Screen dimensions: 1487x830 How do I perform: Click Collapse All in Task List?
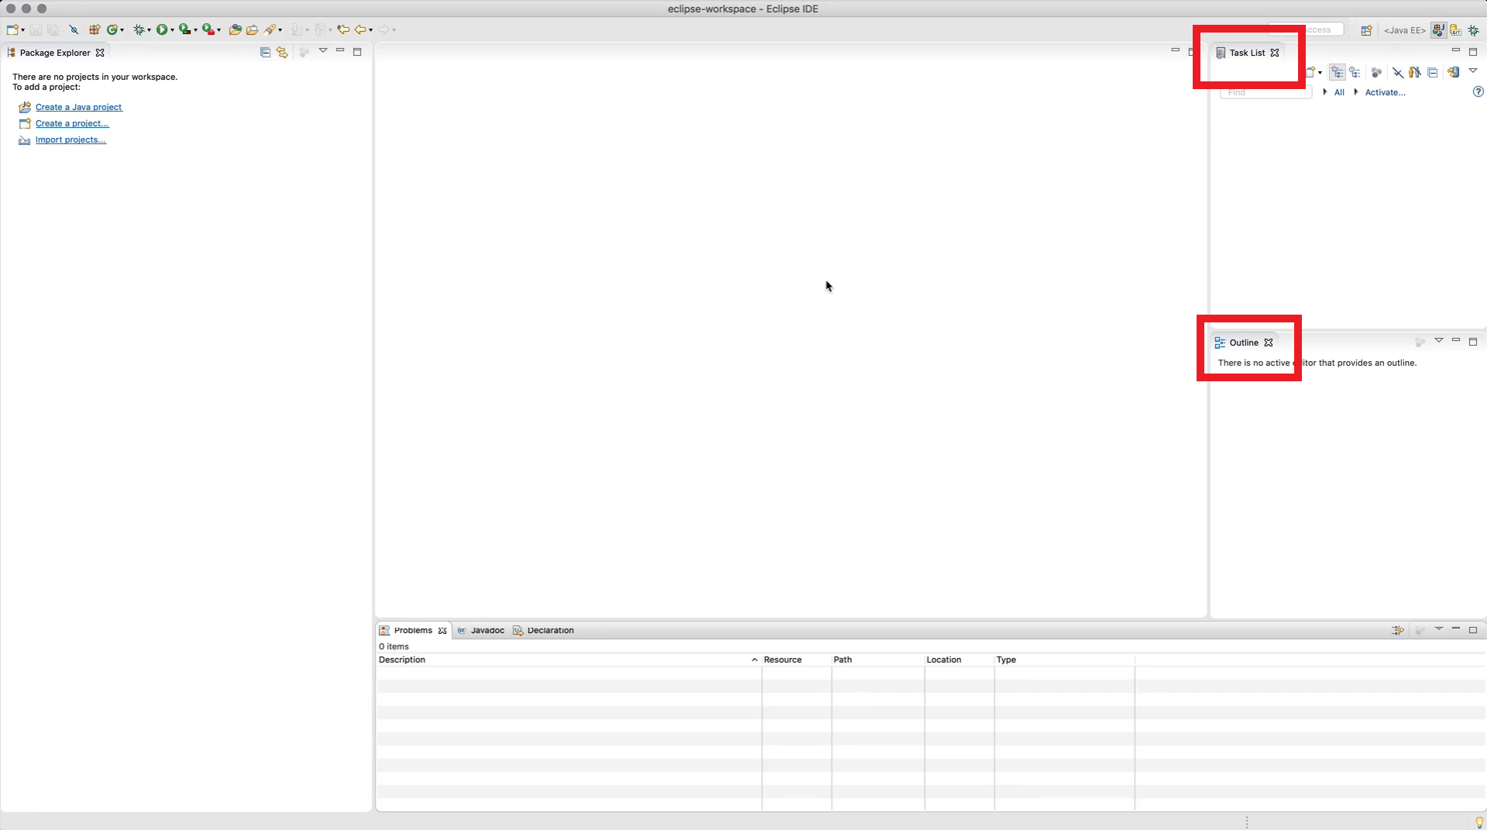pos(1433,72)
